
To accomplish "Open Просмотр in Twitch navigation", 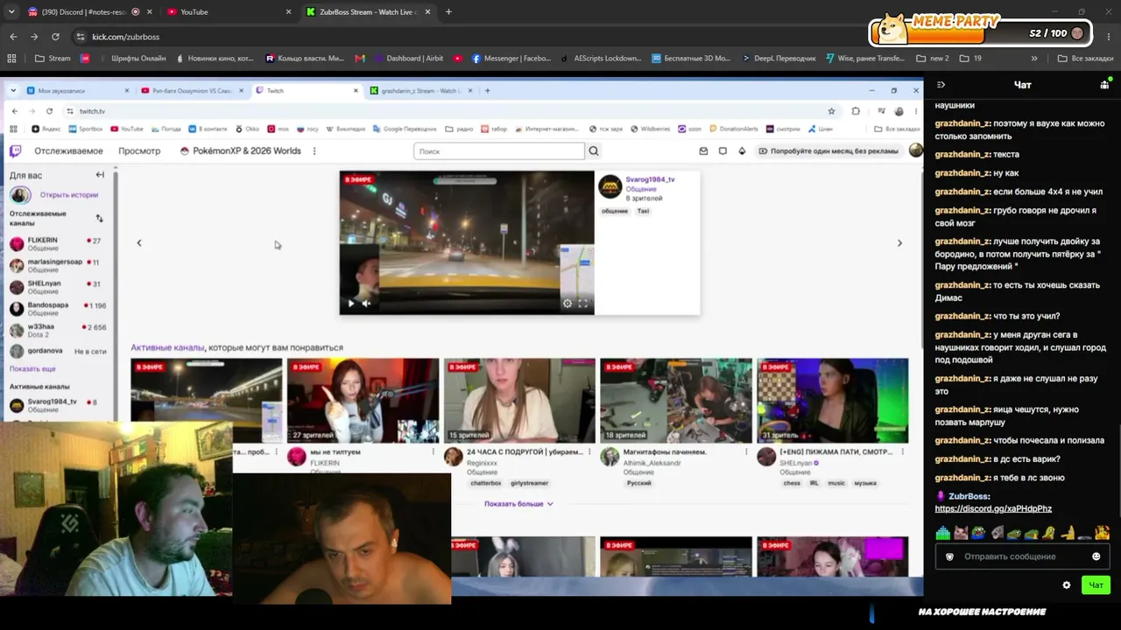I will 139,151.
